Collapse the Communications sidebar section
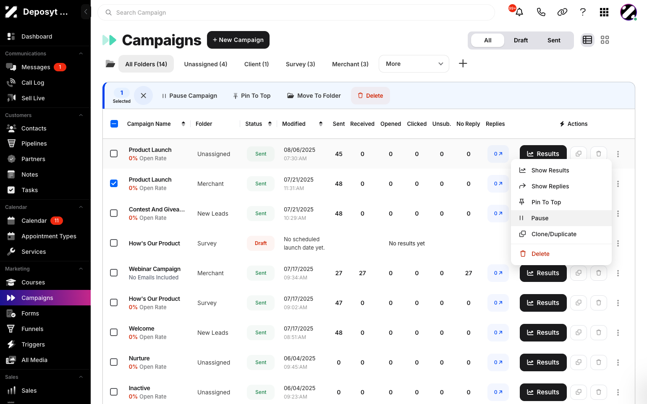 point(81,54)
